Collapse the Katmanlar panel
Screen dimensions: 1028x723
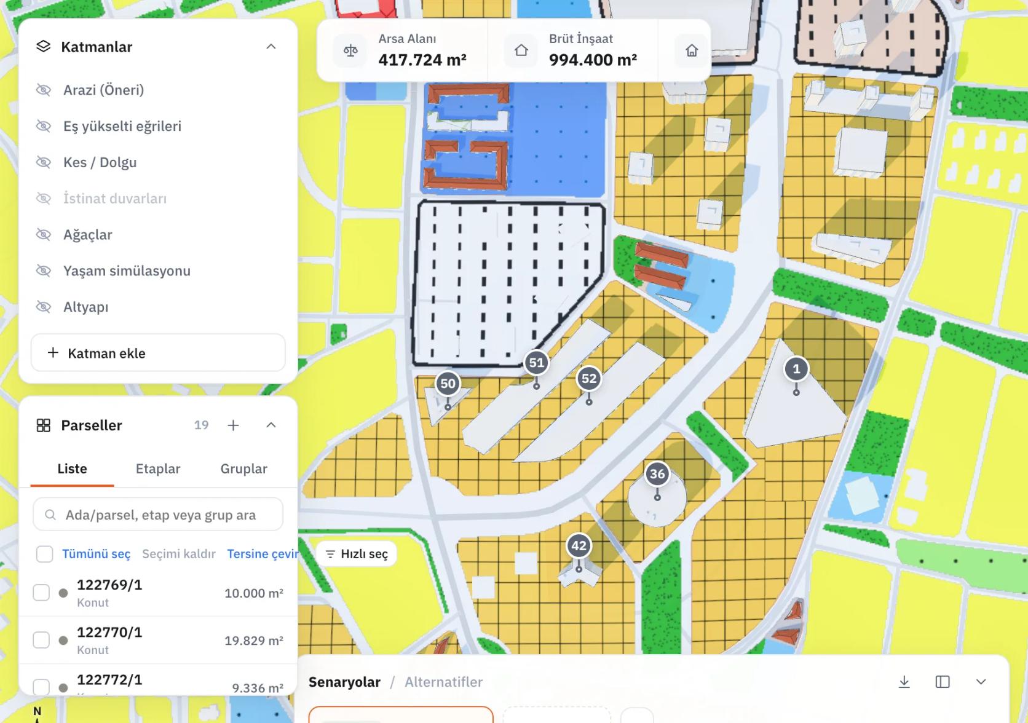(271, 47)
